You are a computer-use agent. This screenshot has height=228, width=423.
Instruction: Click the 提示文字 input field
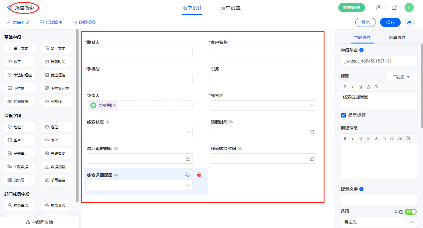[x=379, y=200]
